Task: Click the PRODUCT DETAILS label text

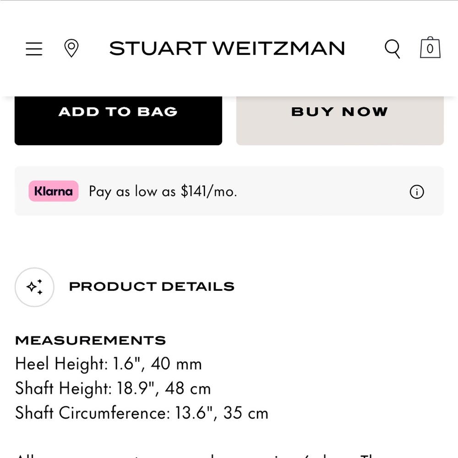Action: 151,286
